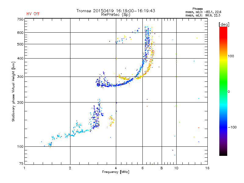Viewport: 244px width, 183px height.
Task: Click the x-axis '4' tick label
Action: 116,168
